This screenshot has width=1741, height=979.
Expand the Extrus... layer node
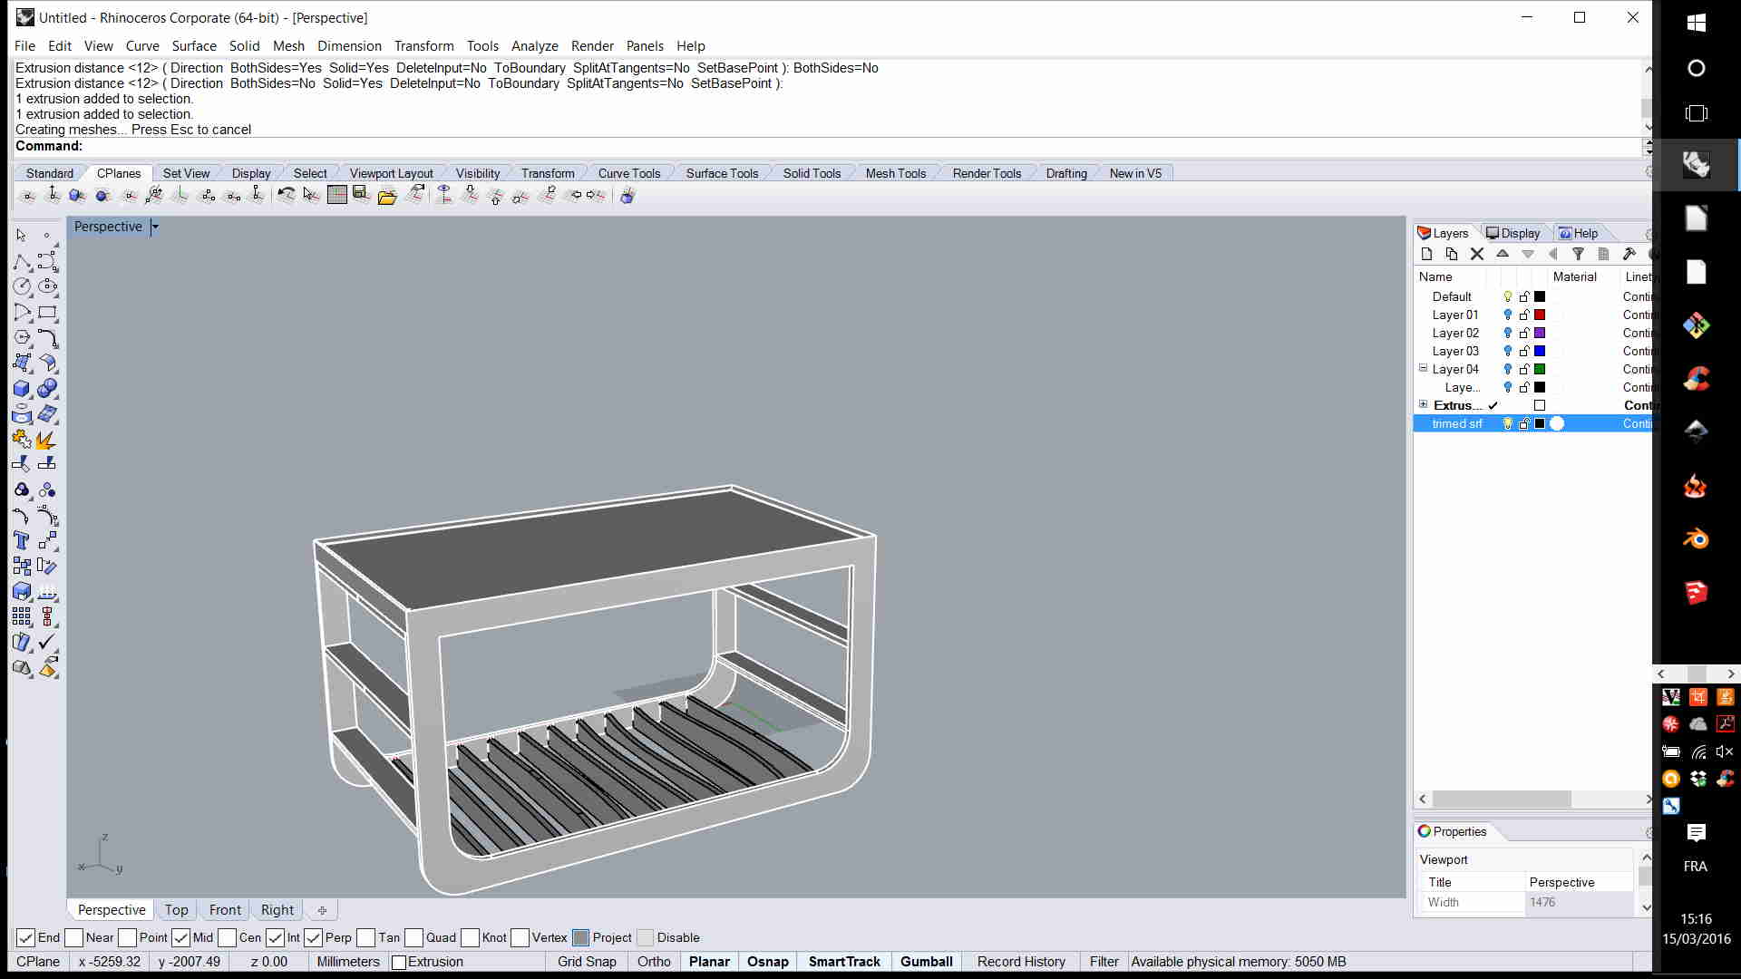point(1423,405)
